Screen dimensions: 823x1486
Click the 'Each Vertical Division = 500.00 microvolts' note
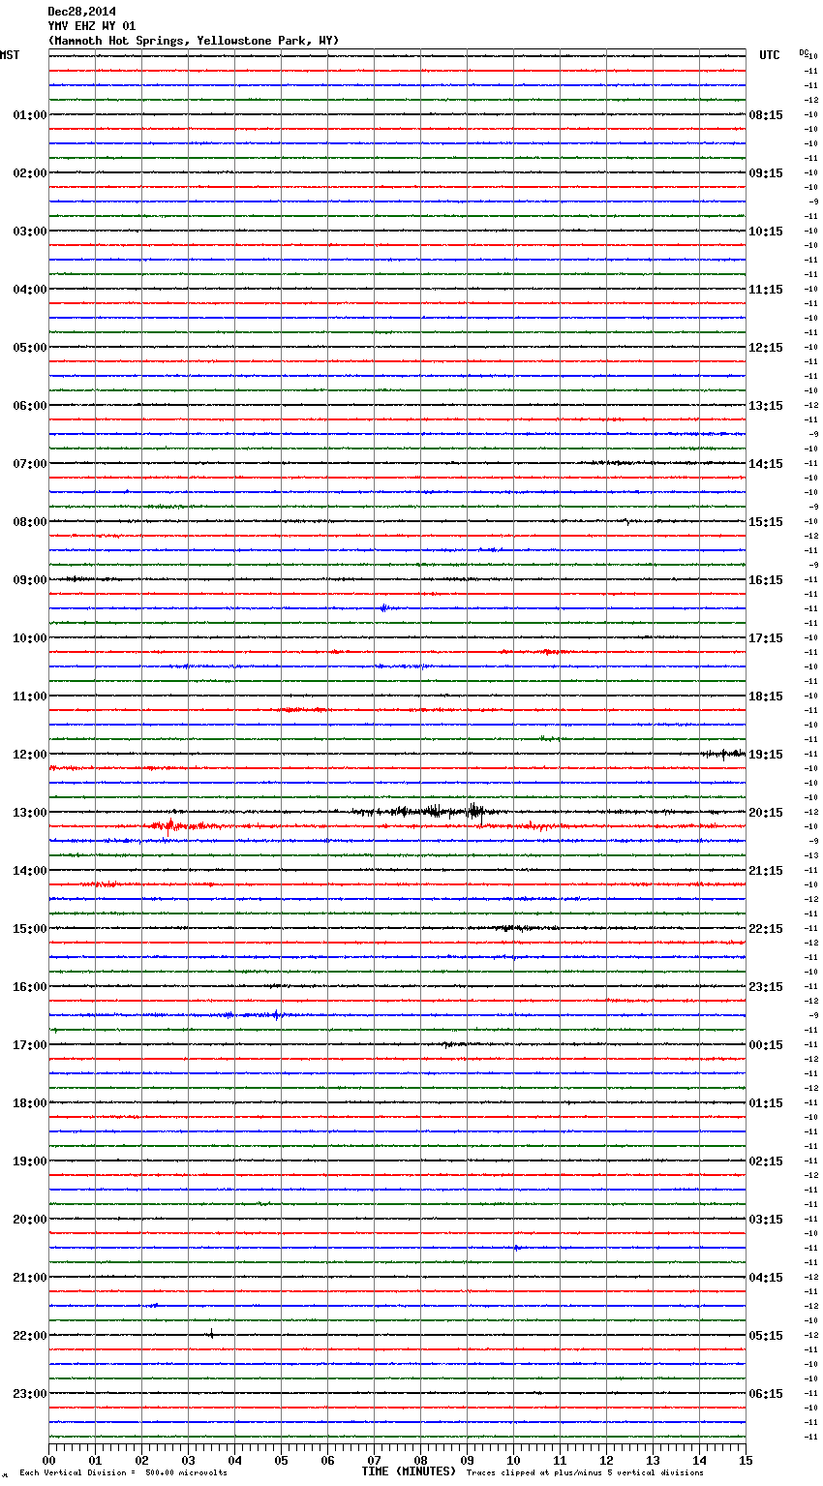click(123, 1473)
